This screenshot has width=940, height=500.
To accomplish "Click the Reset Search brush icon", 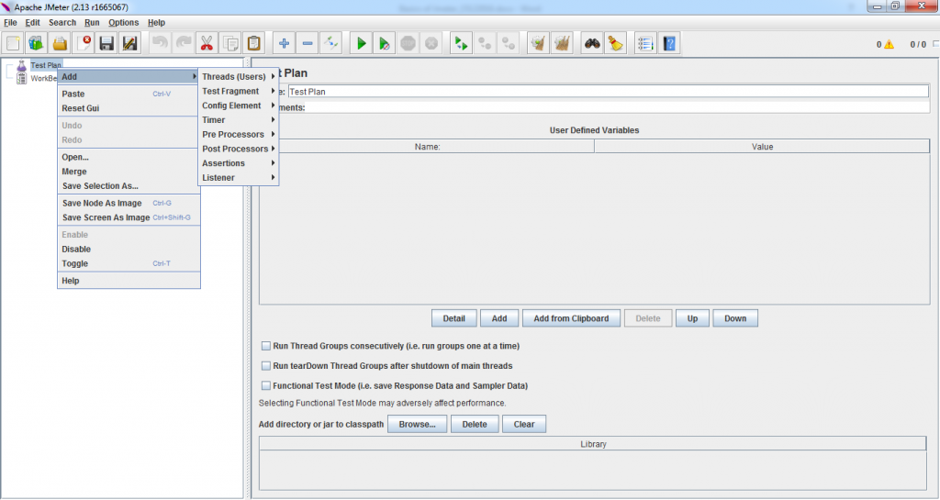I will [x=616, y=44].
